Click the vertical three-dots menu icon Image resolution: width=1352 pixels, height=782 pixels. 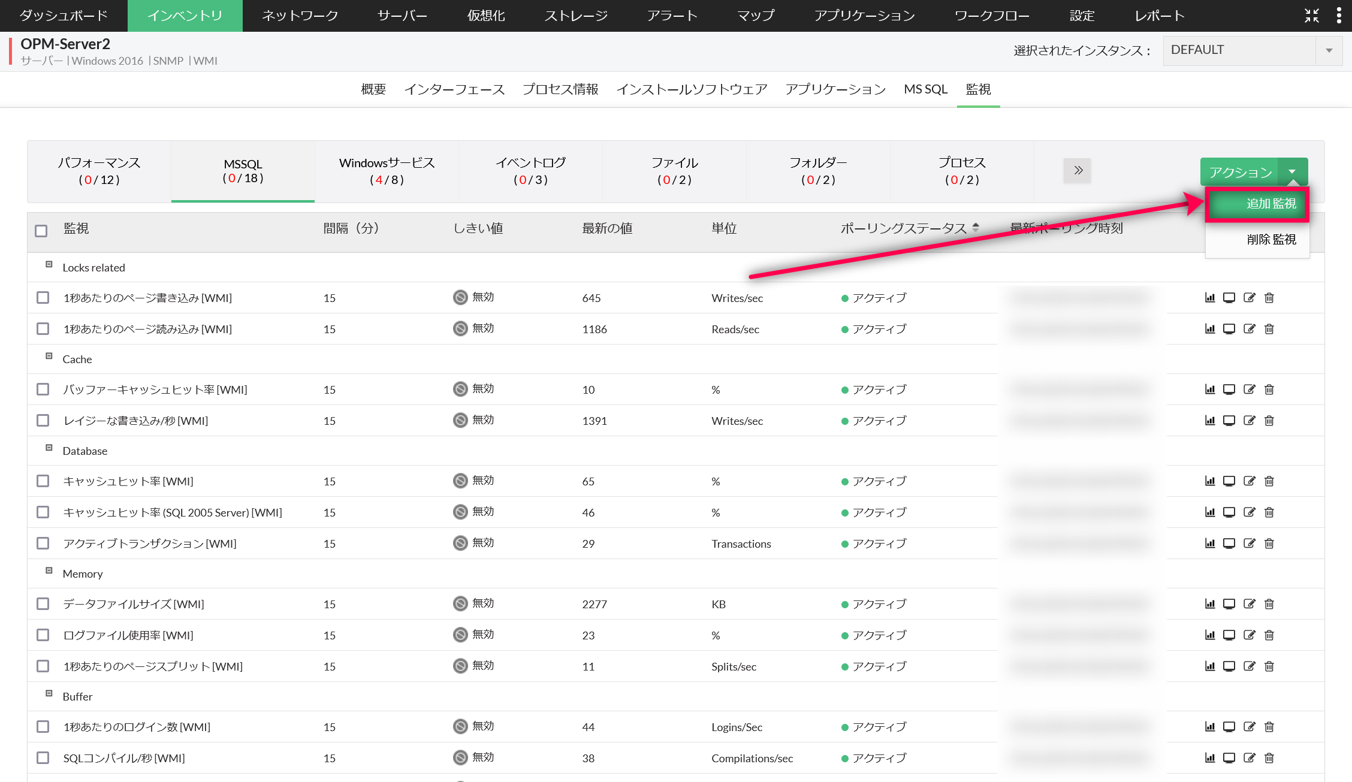[x=1339, y=16]
